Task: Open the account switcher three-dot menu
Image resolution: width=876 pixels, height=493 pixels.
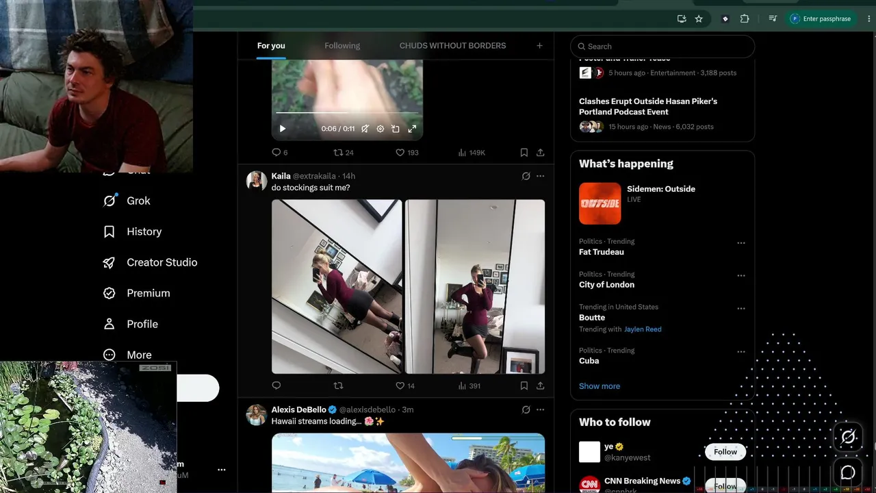Action: (x=221, y=470)
